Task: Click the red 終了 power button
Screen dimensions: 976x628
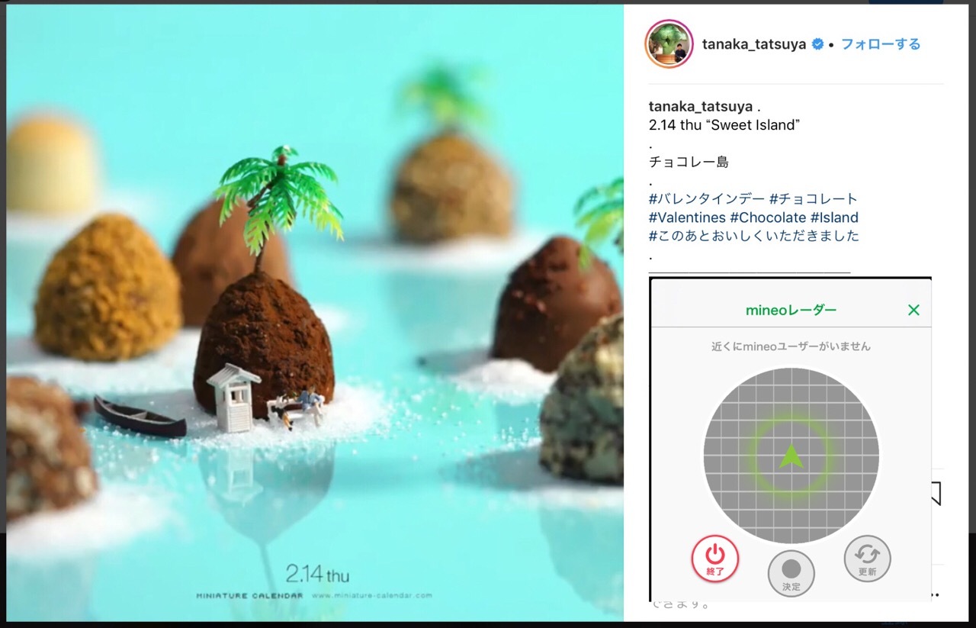Action: pos(715,559)
